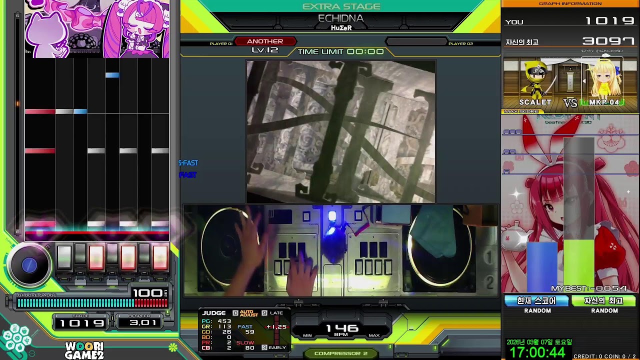Hit the first white key button
Screen dimensions: 640x360
coord(64,258)
